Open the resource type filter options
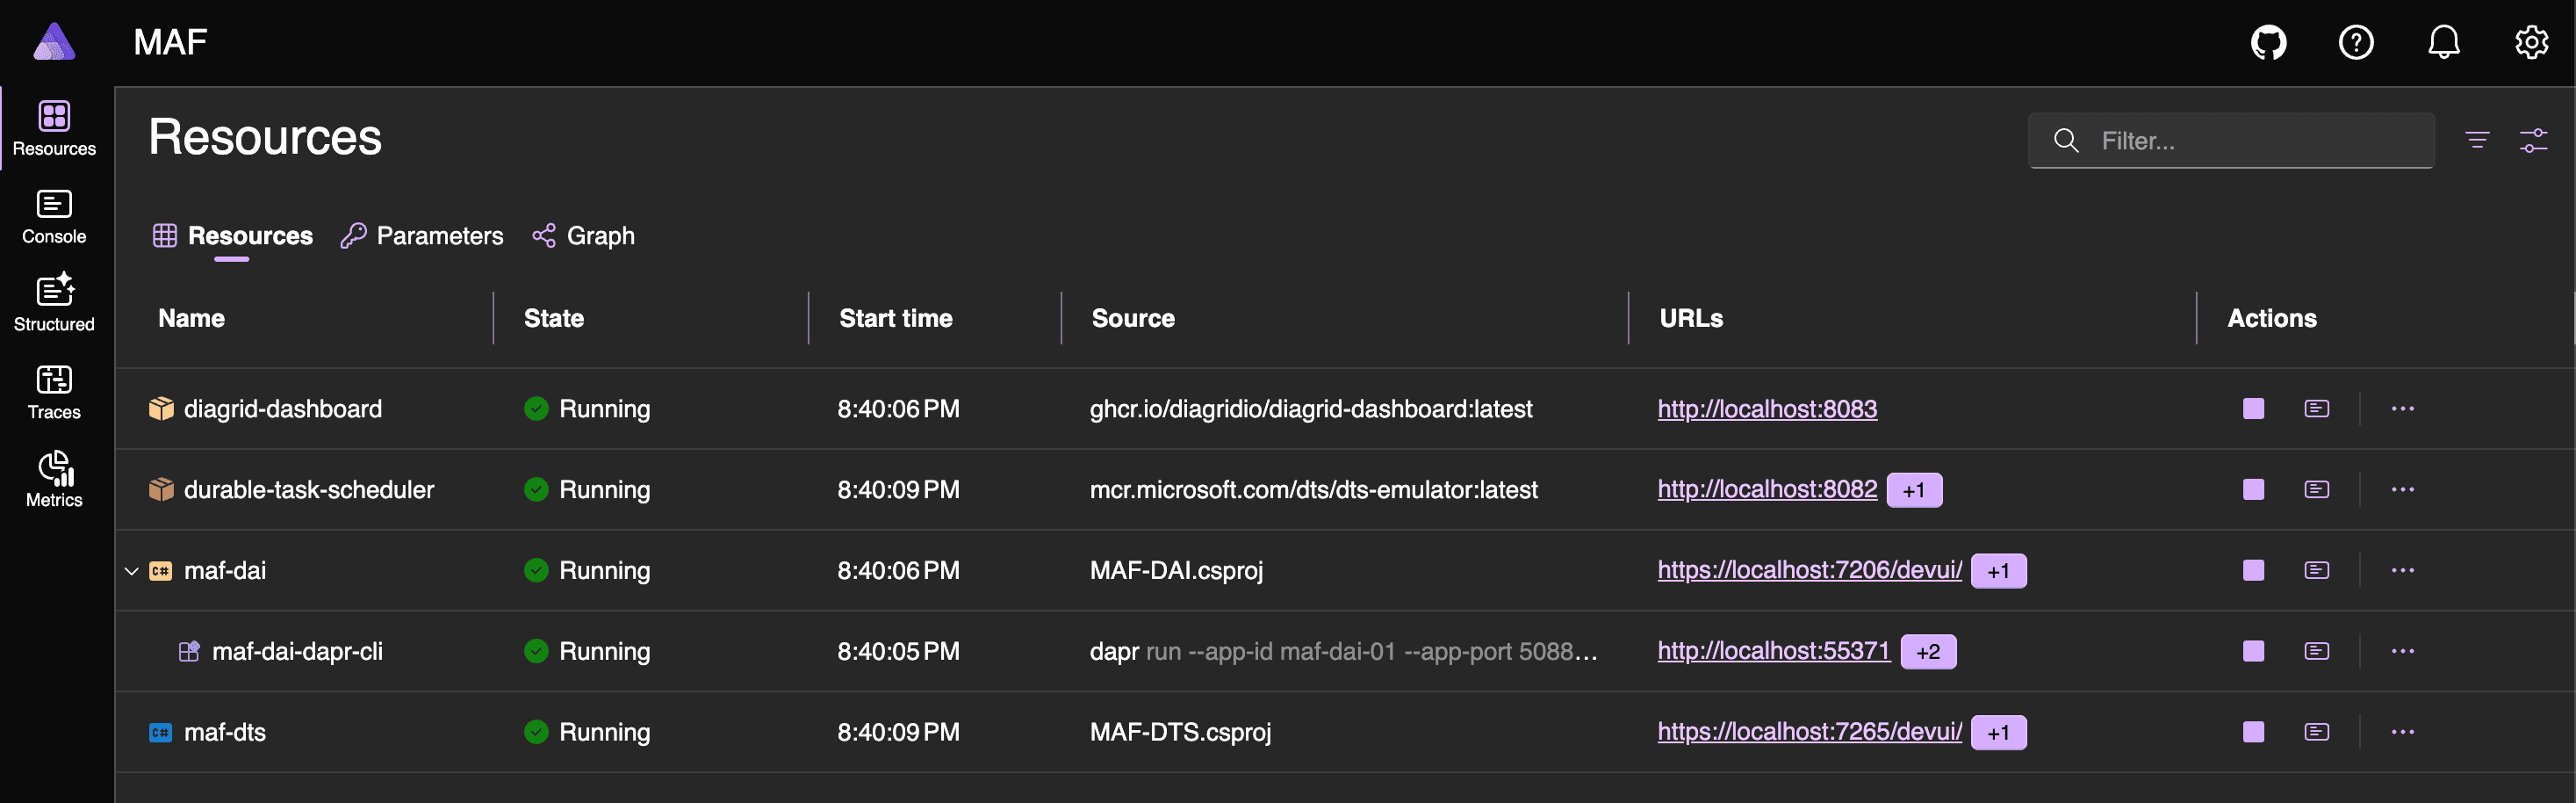 coord(2477,141)
